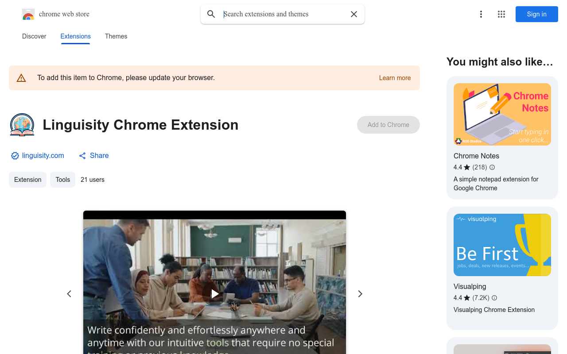The image size is (567, 354).
Task: Open the Google apps grid
Action: (501, 14)
